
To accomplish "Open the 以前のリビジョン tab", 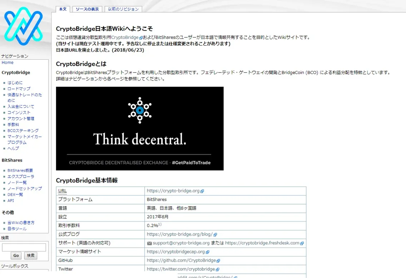I will click(x=123, y=9).
